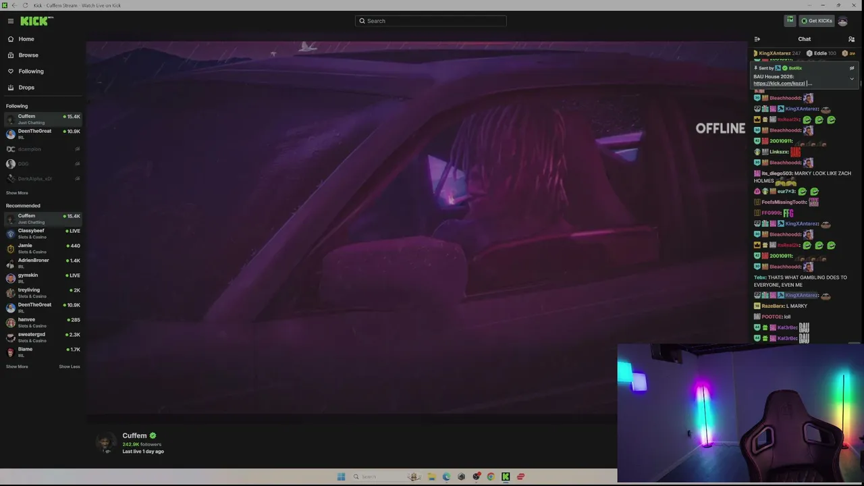Open treyliving channel in Recommended
This screenshot has height=486, width=864.
(42, 293)
